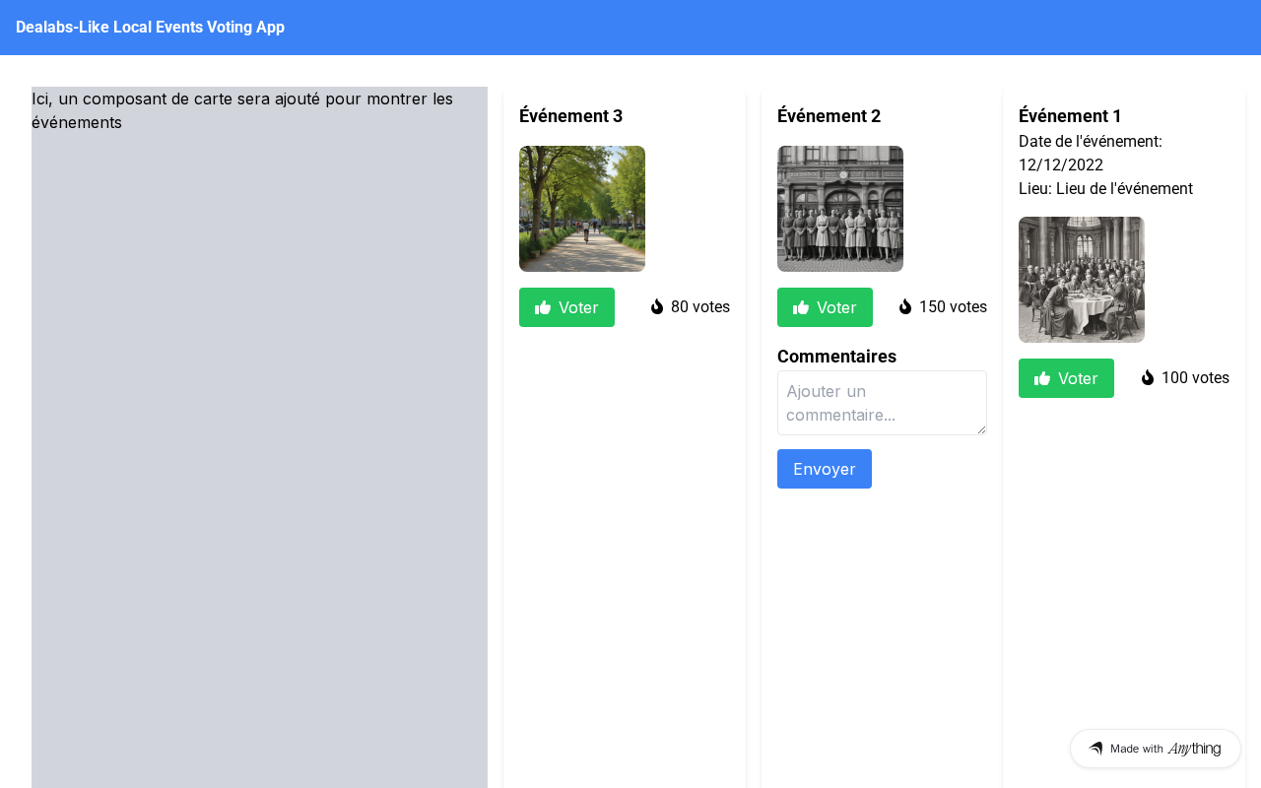Vote for Événement 1
This screenshot has width=1261, height=788.
point(1066,378)
